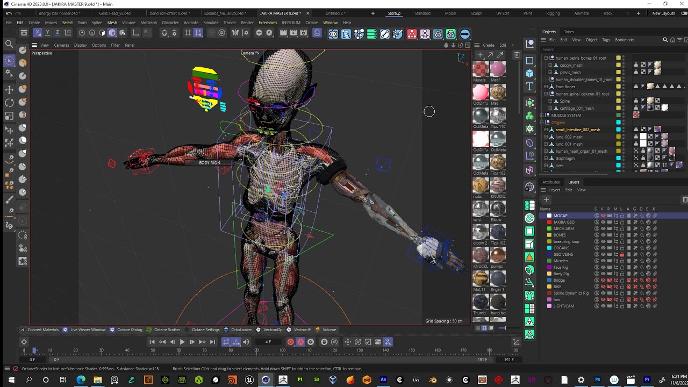Switch to Gold Head_v2.c4d document tab
Viewport: 688px width, 387px height.
(115, 13)
